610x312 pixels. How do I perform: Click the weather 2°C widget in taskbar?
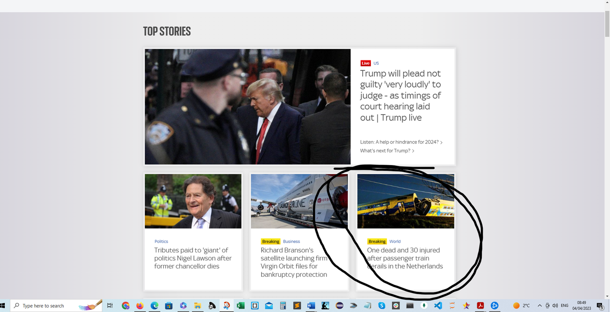tap(521, 305)
